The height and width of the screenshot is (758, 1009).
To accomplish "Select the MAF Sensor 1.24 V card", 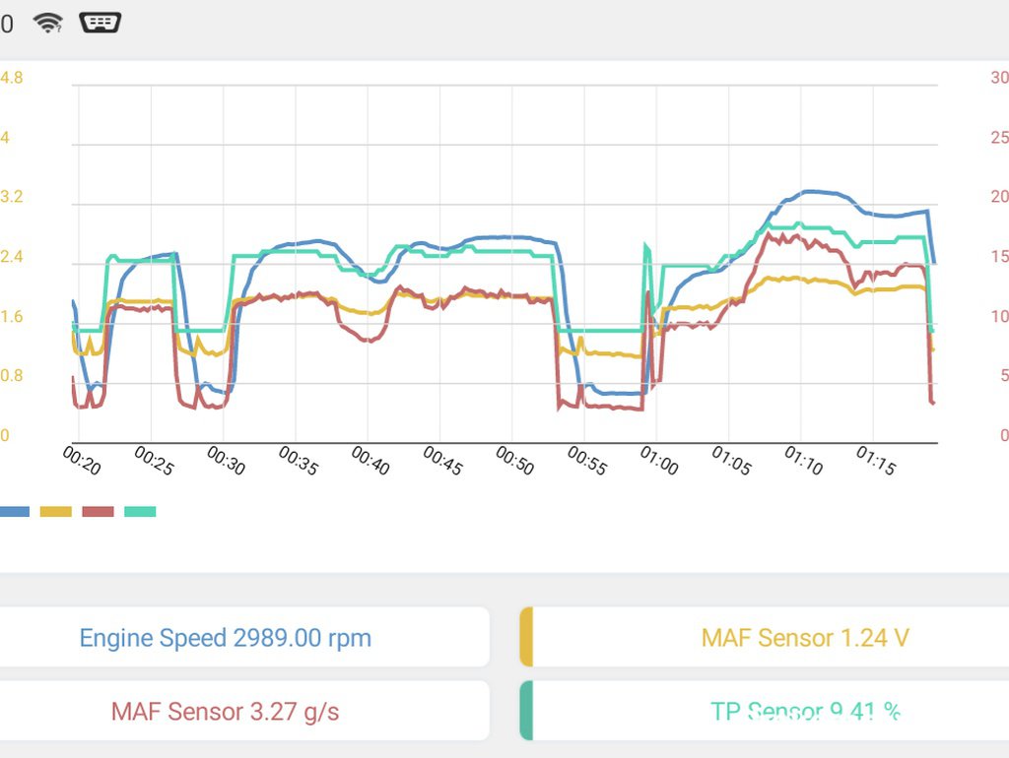I will (x=765, y=637).
